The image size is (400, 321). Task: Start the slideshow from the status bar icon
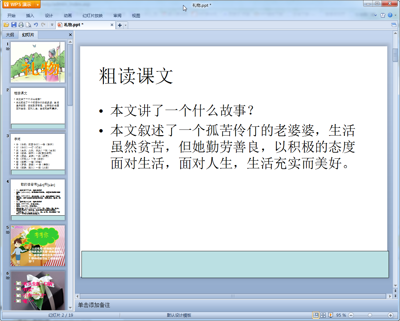(x=331, y=315)
